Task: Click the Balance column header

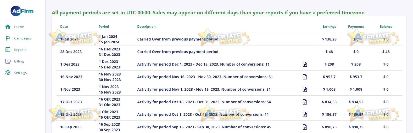Action: point(386,27)
